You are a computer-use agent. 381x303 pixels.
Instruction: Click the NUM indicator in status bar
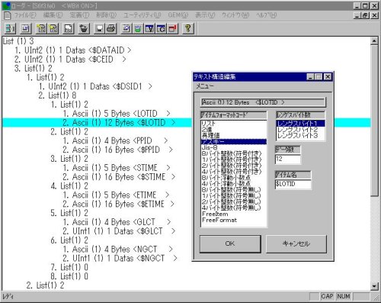344,296
